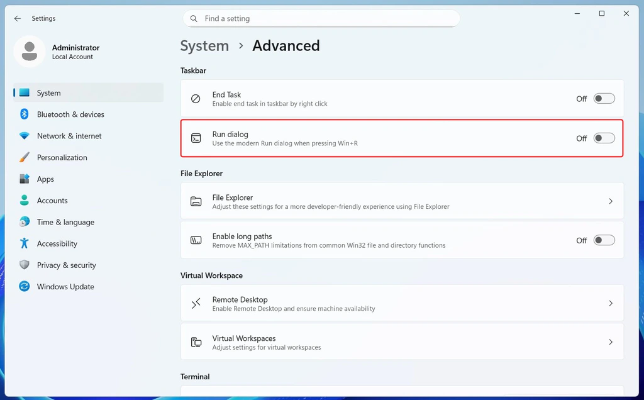Click the Bluetooth & devices sidebar icon
This screenshot has width=644, height=400.
pyautogui.click(x=25, y=114)
